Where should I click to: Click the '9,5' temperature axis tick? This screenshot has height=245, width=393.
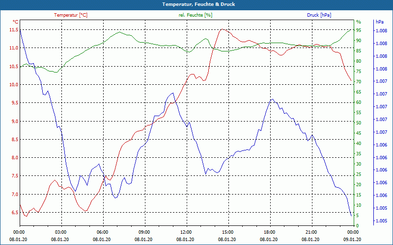click(14, 103)
